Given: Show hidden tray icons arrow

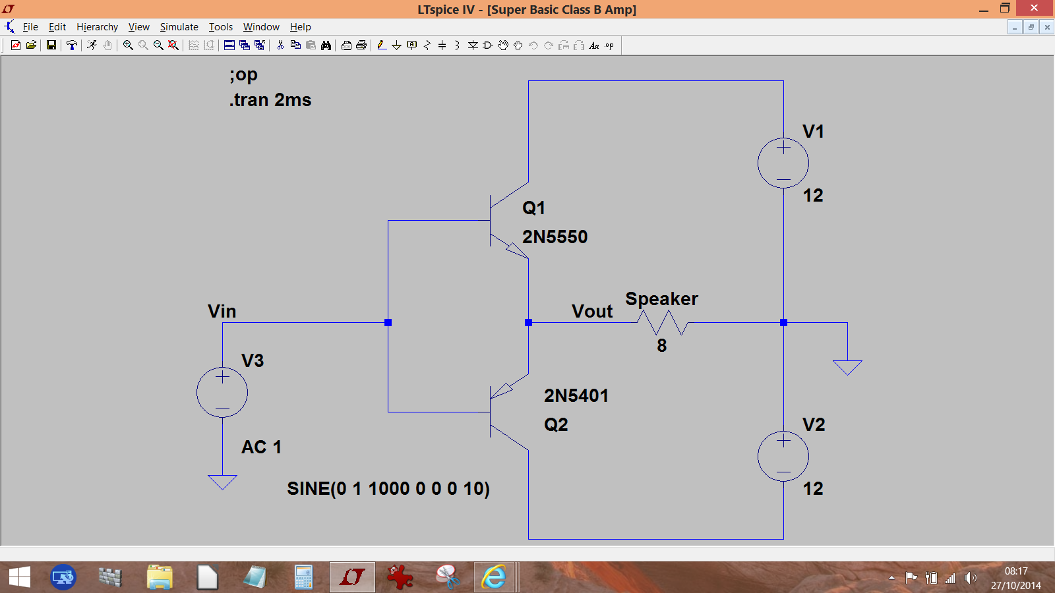Looking at the screenshot, I should (891, 578).
